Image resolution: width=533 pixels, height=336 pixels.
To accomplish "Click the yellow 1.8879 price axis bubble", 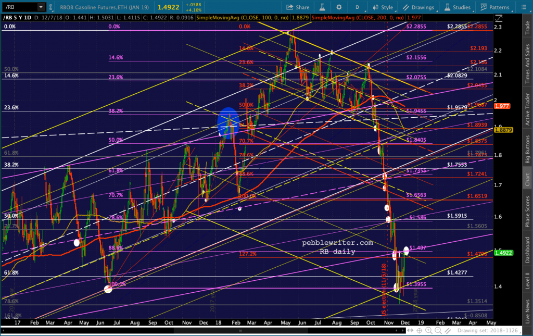I will [503, 130].
